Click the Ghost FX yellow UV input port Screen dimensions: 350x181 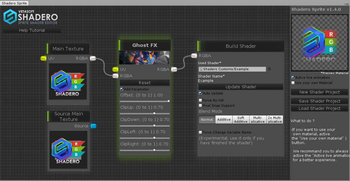click(x=115, y=69)
